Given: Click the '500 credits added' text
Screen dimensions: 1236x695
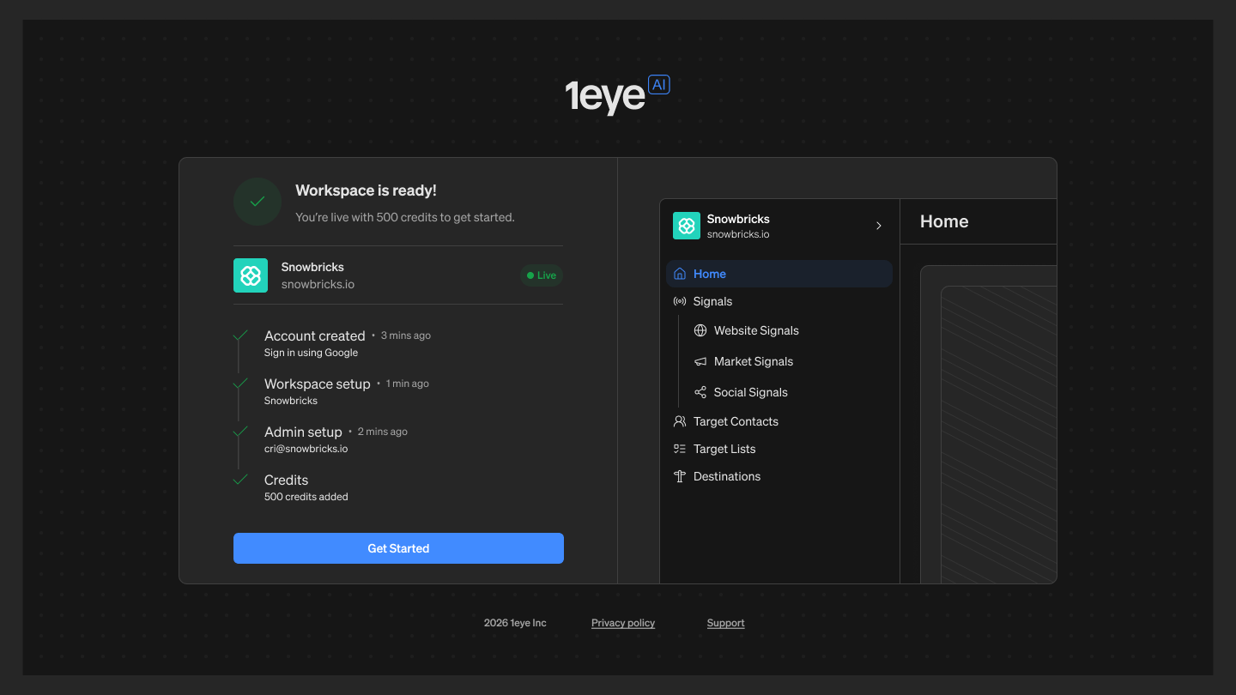Looking at the screenshot, I should tap(306, 497).
